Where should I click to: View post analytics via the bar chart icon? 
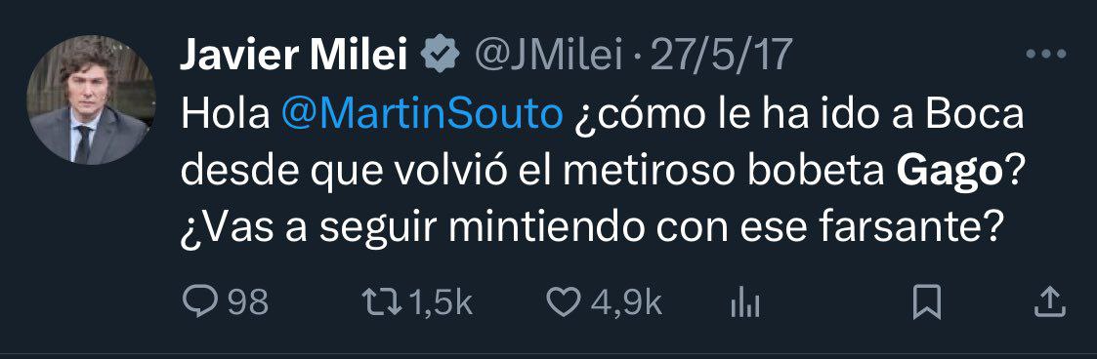[745, 303]
